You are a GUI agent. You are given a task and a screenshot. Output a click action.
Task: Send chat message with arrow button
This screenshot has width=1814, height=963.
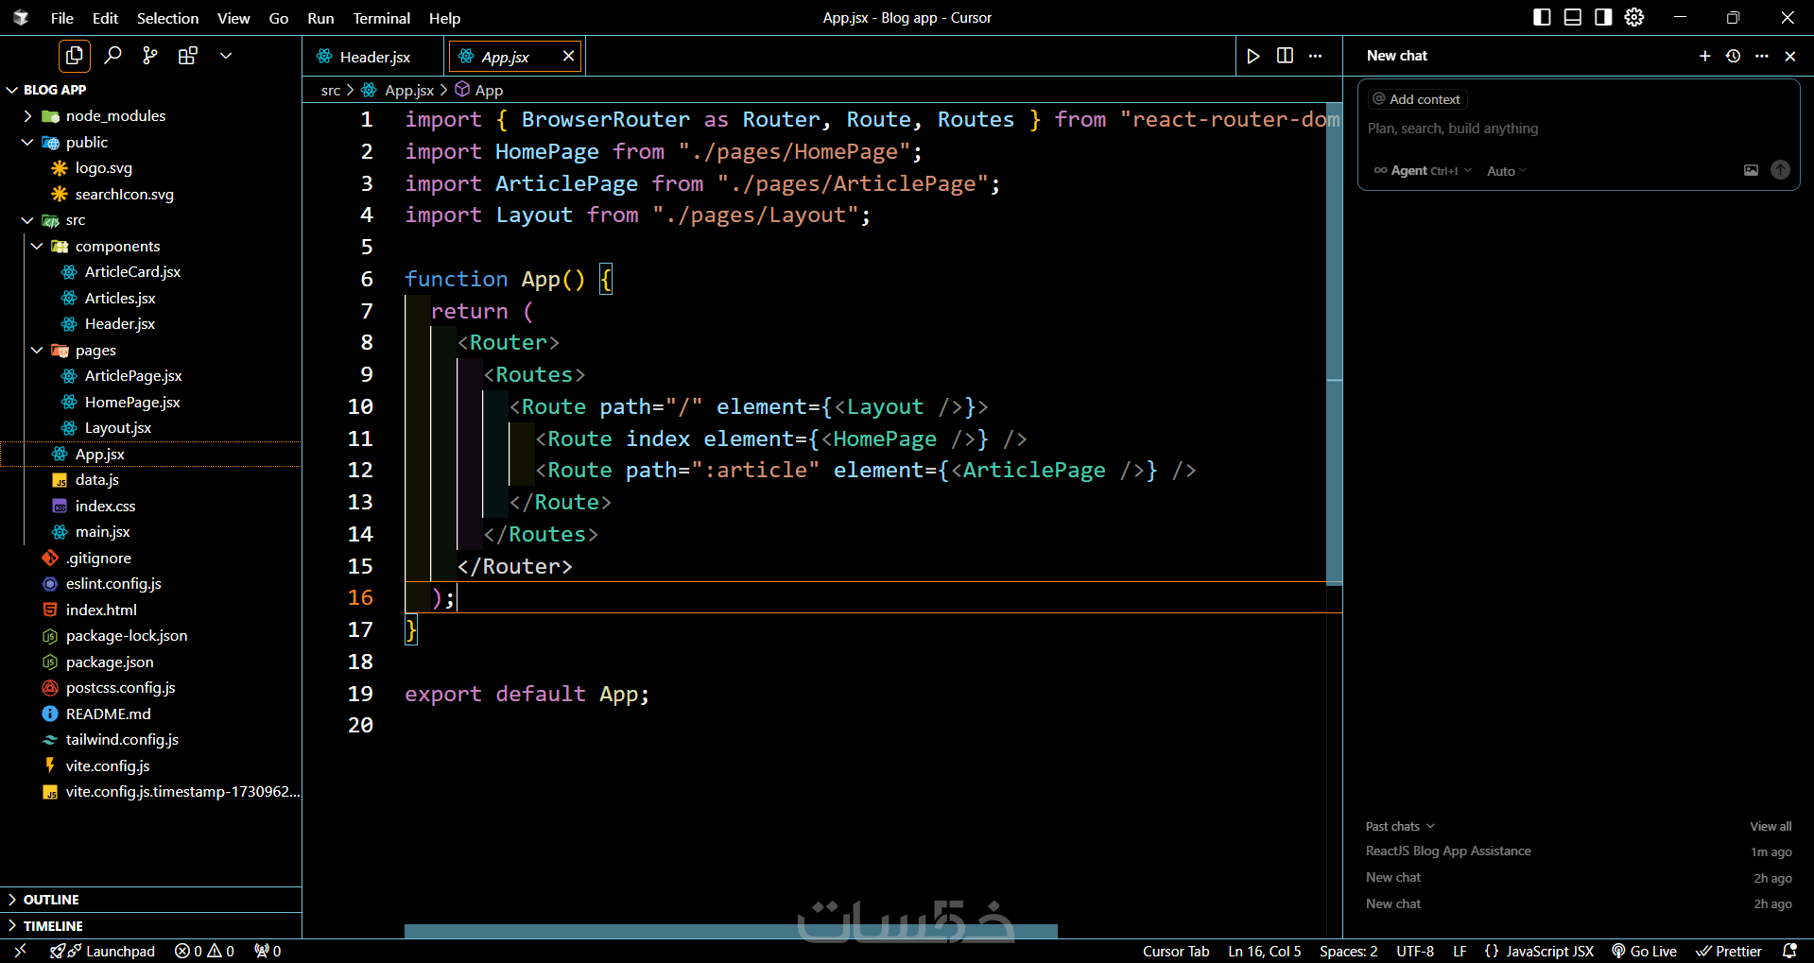tap(1780, 170)
